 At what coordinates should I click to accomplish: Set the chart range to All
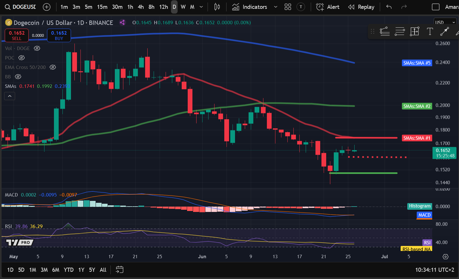[x=103, y=270]
